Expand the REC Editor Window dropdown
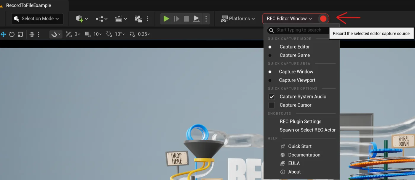 (289, 19)
